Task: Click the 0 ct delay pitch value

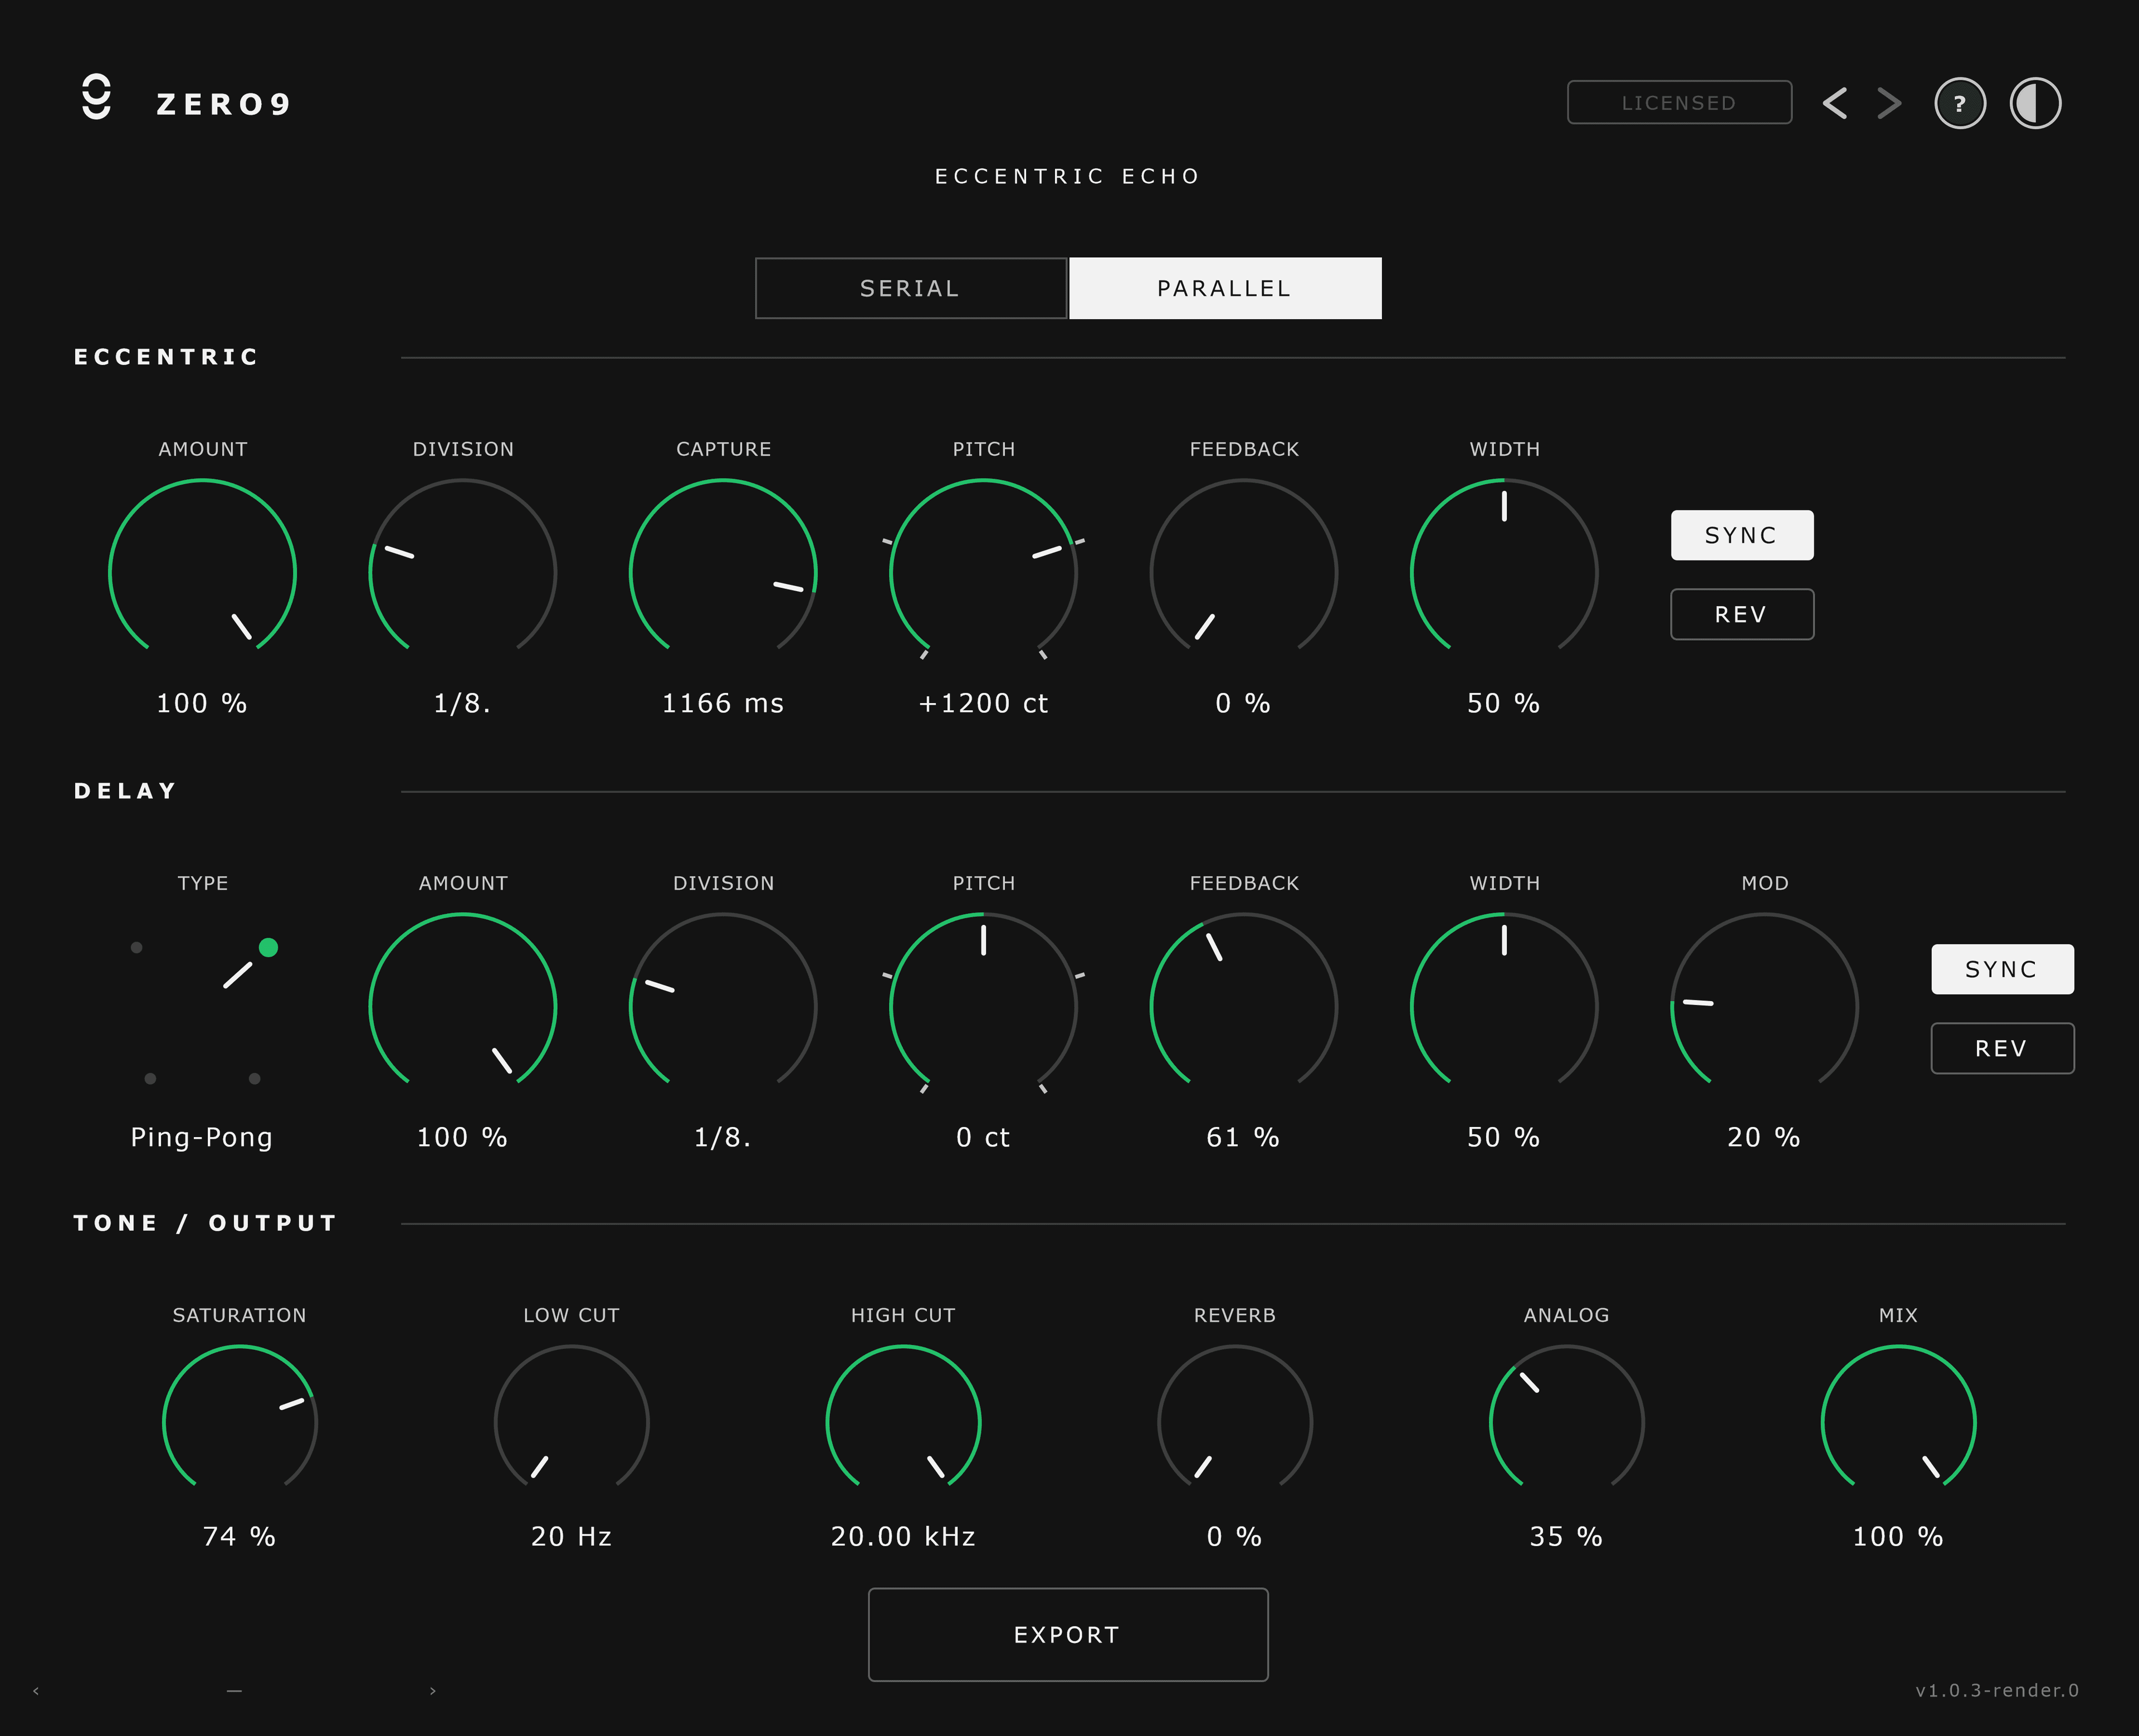Action: 983,1137
